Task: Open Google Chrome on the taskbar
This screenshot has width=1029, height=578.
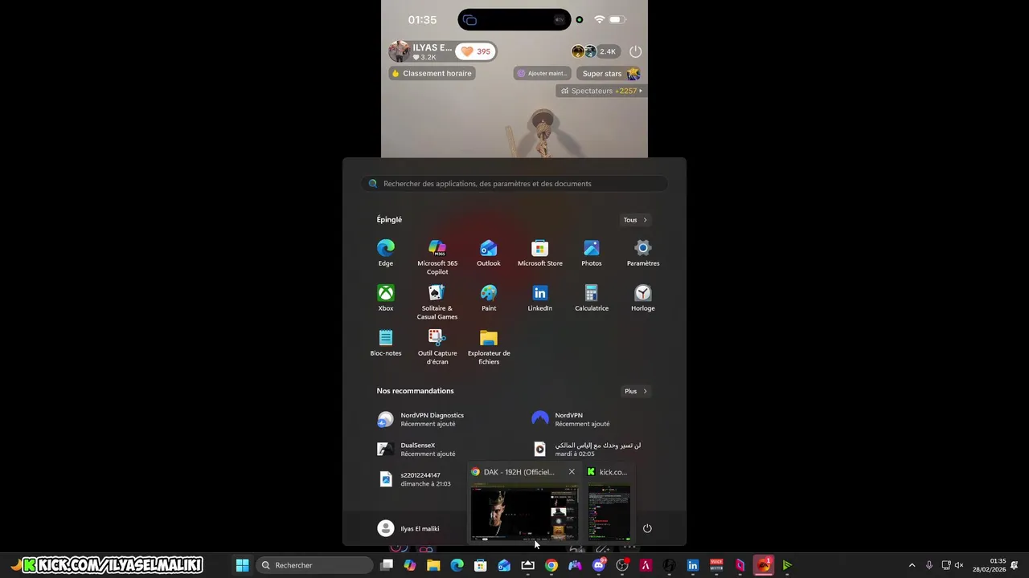Action: (x=551, y=565)
